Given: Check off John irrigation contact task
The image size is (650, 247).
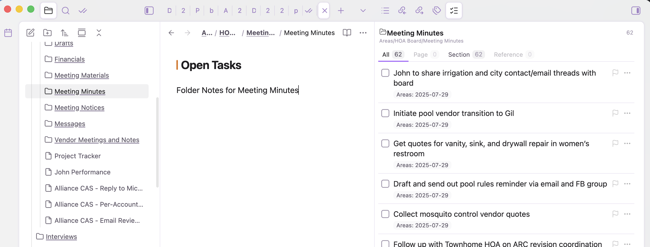Looking at the screenshot, I should pos(385,73).
